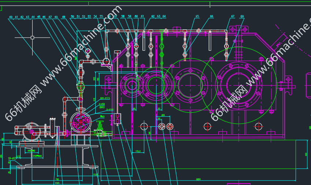Viewport: 311px width, 185px height.
Task: Click part number label 40
Action: click(10, 17)
